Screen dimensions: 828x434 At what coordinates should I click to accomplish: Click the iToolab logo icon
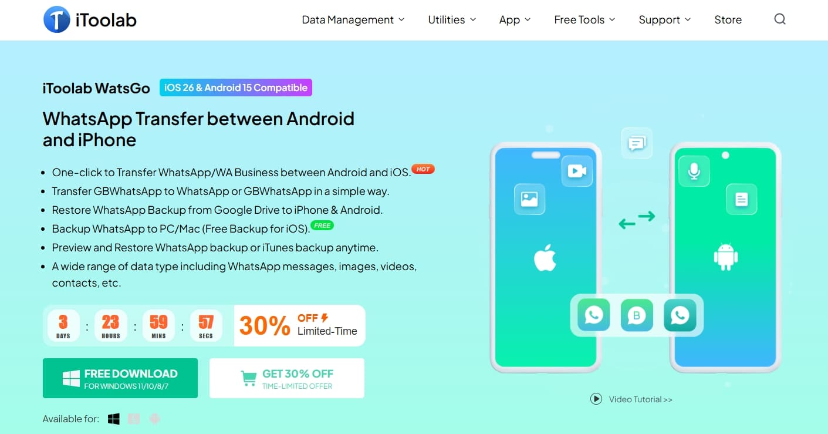pos(57,19)
